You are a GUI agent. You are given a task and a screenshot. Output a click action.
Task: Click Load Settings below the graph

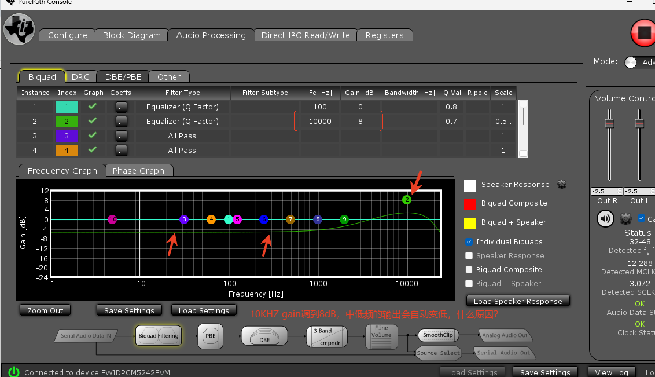(x=204, y=310)
